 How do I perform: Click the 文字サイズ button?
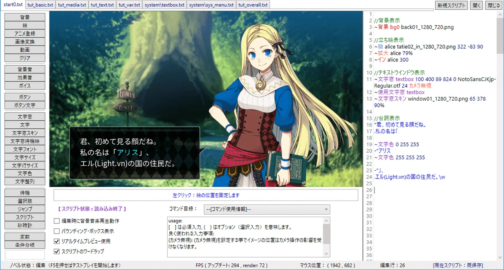click(x=25, y=157)
